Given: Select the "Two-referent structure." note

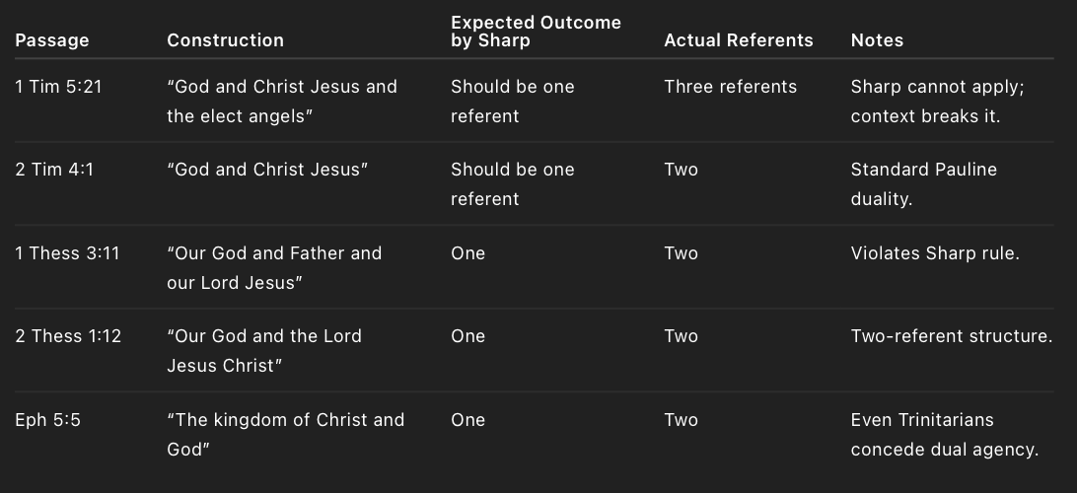Looking at the screenshot, I should pyautogui.click(x=952, y=336).
